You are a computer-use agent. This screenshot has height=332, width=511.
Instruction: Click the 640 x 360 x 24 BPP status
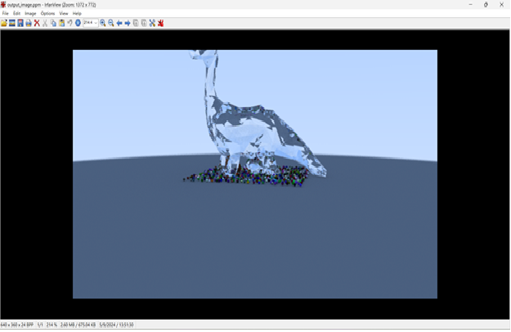coord(17,325)
